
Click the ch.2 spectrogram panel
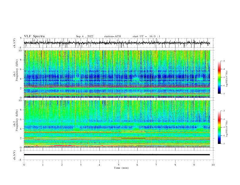tap(117, 124)
